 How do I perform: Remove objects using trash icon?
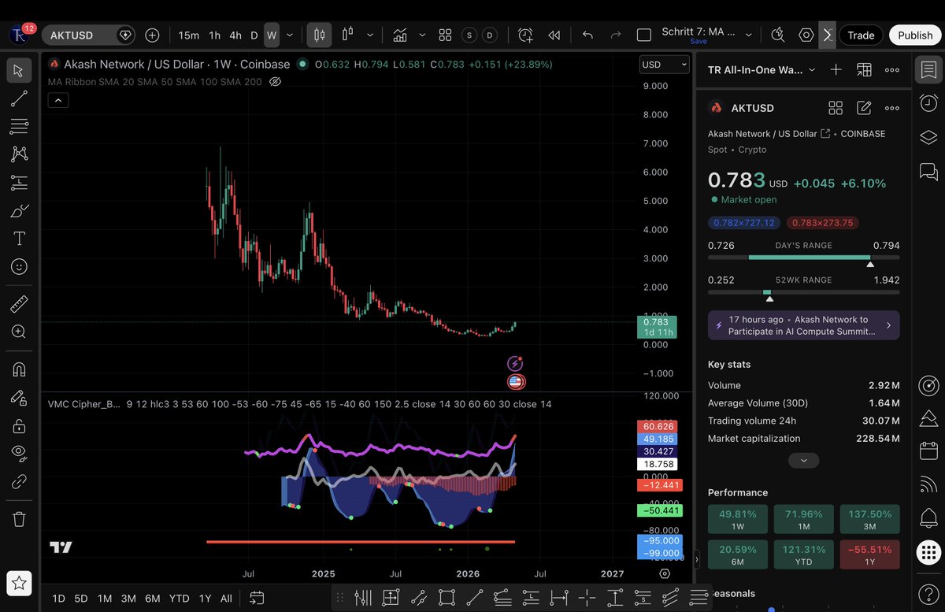(20, 519)
